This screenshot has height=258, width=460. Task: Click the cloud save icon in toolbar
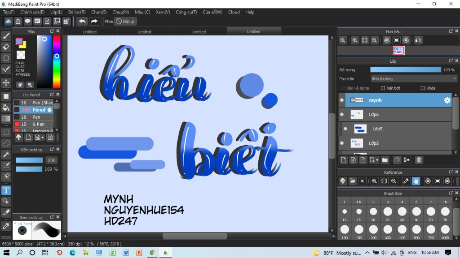[x=8, y=21]
